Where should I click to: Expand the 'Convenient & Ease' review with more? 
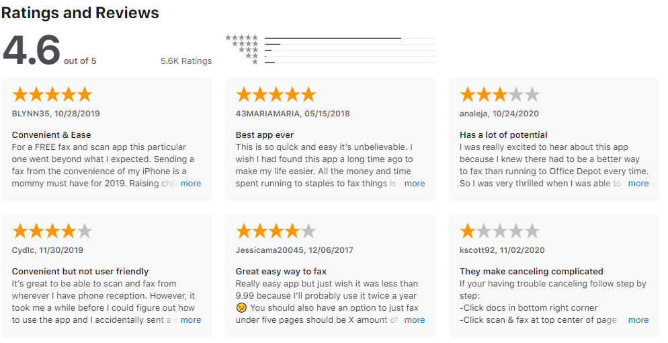[x=190, y=183]
